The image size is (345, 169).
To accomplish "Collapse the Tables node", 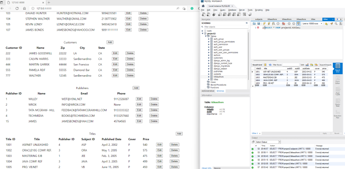I will click(206, 36).
